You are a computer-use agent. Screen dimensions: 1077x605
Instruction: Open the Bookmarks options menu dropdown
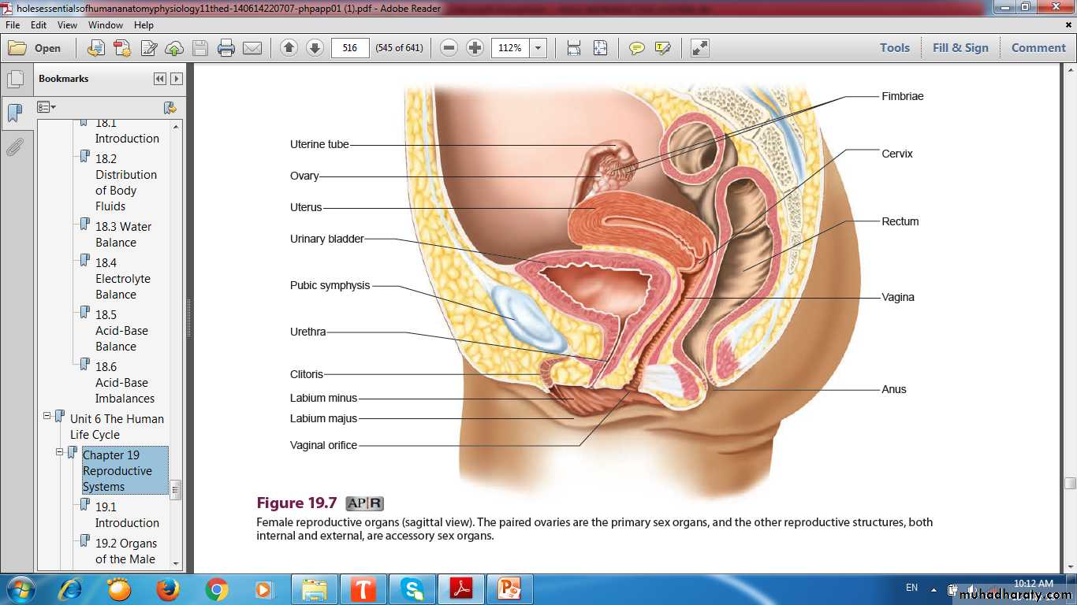pyautogui.click(x=47, y=107)
